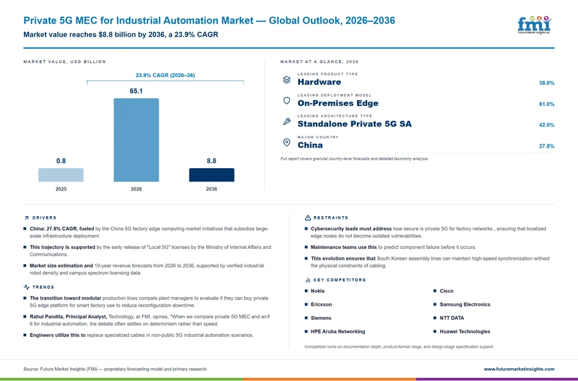Viewport: 578px width, 381px height.
Task: Click the 2025 light blue bar
Action: [x=61, y=175]
